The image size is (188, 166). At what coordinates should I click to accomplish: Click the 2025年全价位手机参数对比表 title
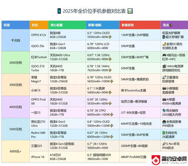94,11
